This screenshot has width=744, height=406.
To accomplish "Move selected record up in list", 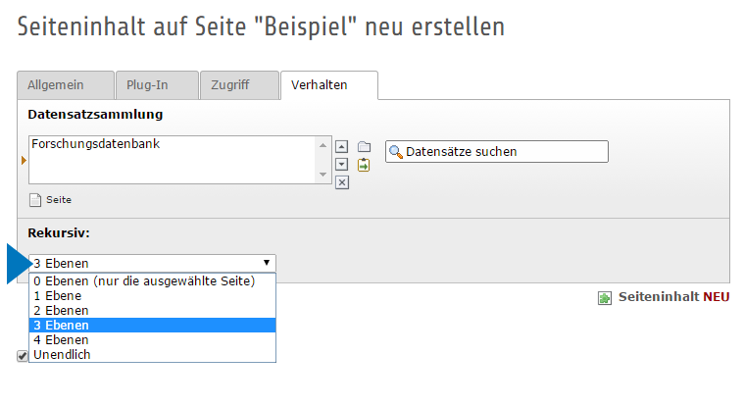I will click(342, 146).
